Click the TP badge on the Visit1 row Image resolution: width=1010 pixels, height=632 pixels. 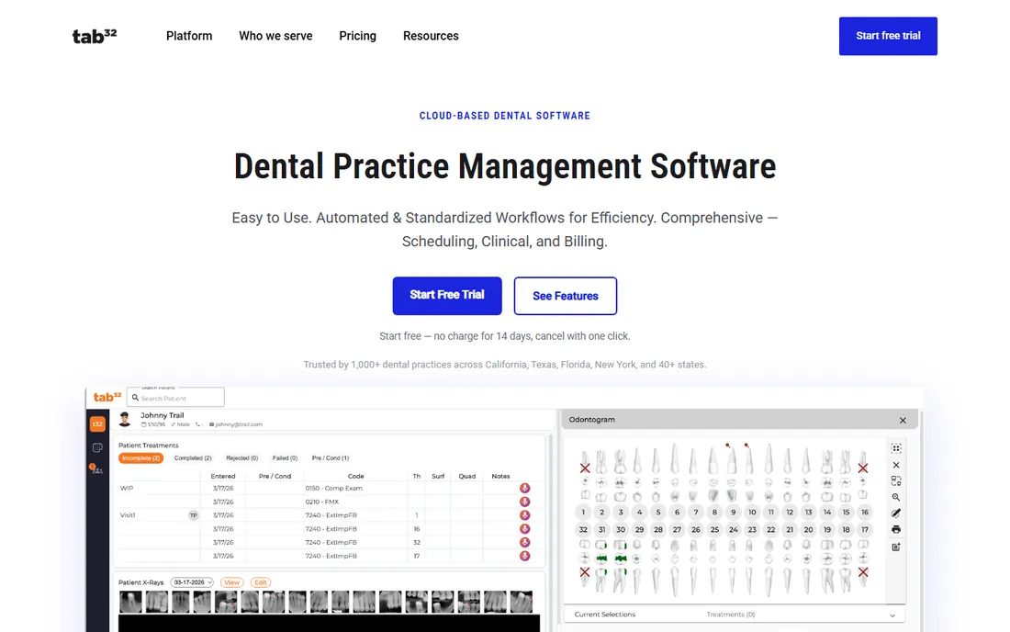point(193,515)
